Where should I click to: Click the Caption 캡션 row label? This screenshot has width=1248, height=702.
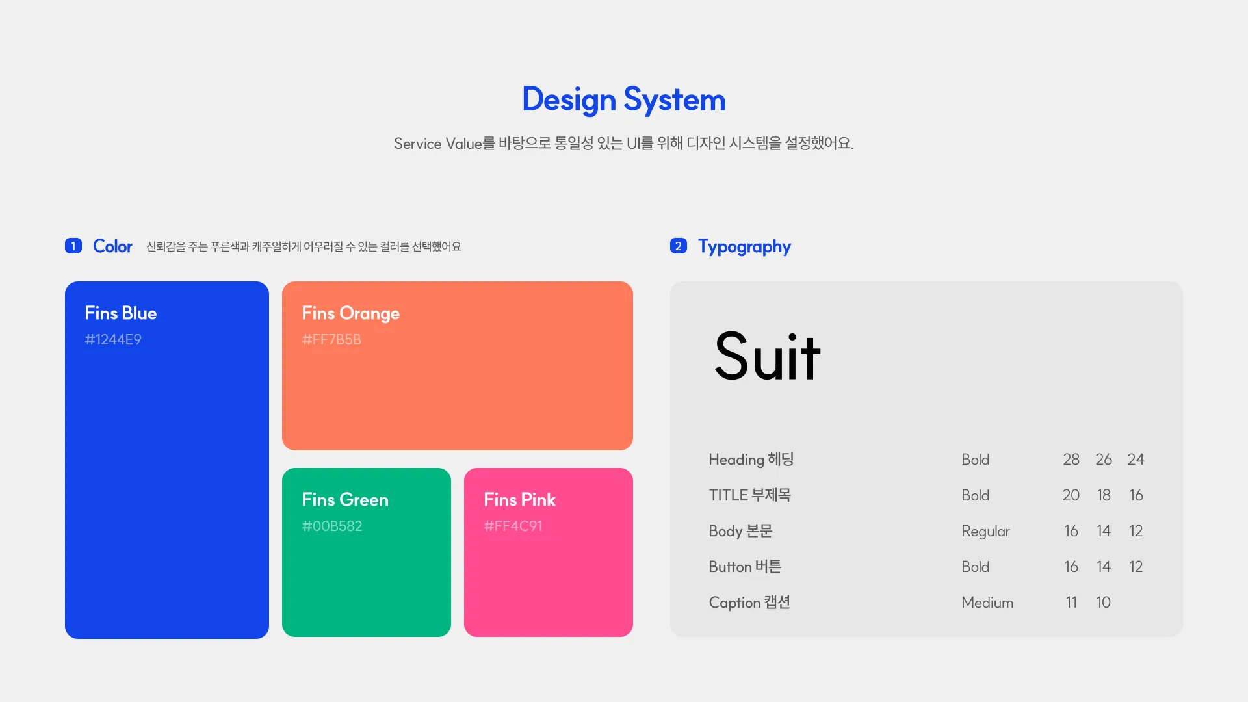749,603
